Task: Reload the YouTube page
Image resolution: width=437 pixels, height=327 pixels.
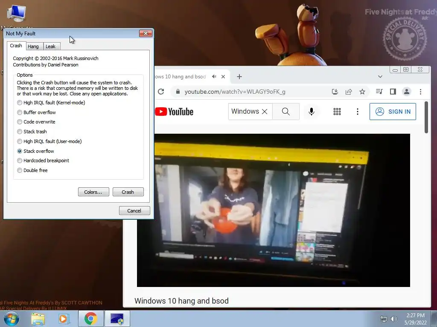Action: pos(161,92)
